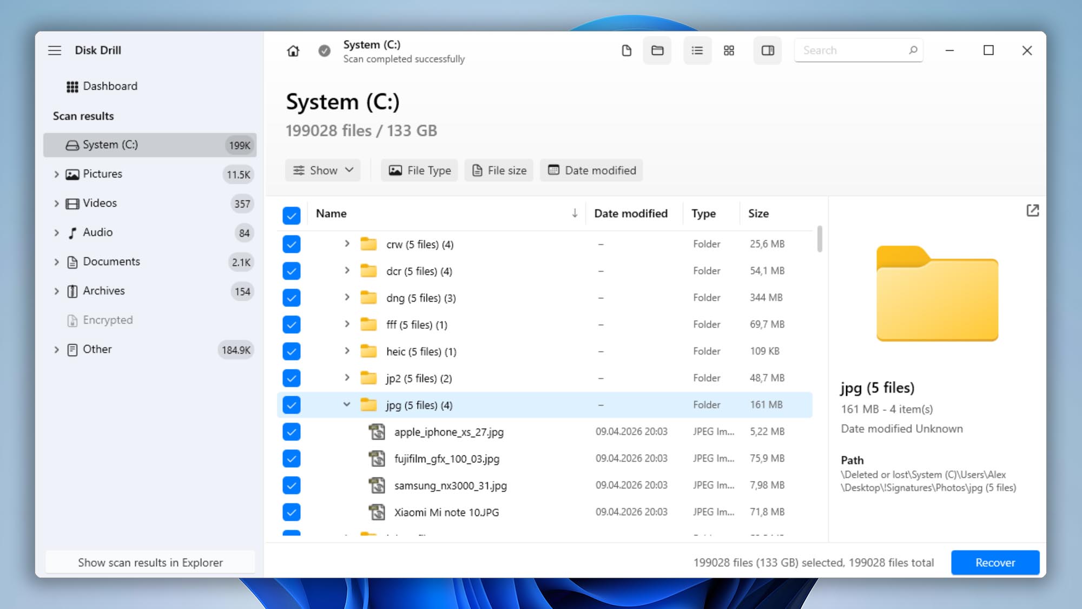Screen dimensions: 1082x609
Task: Click the Videos film icon
Action: 72,204
